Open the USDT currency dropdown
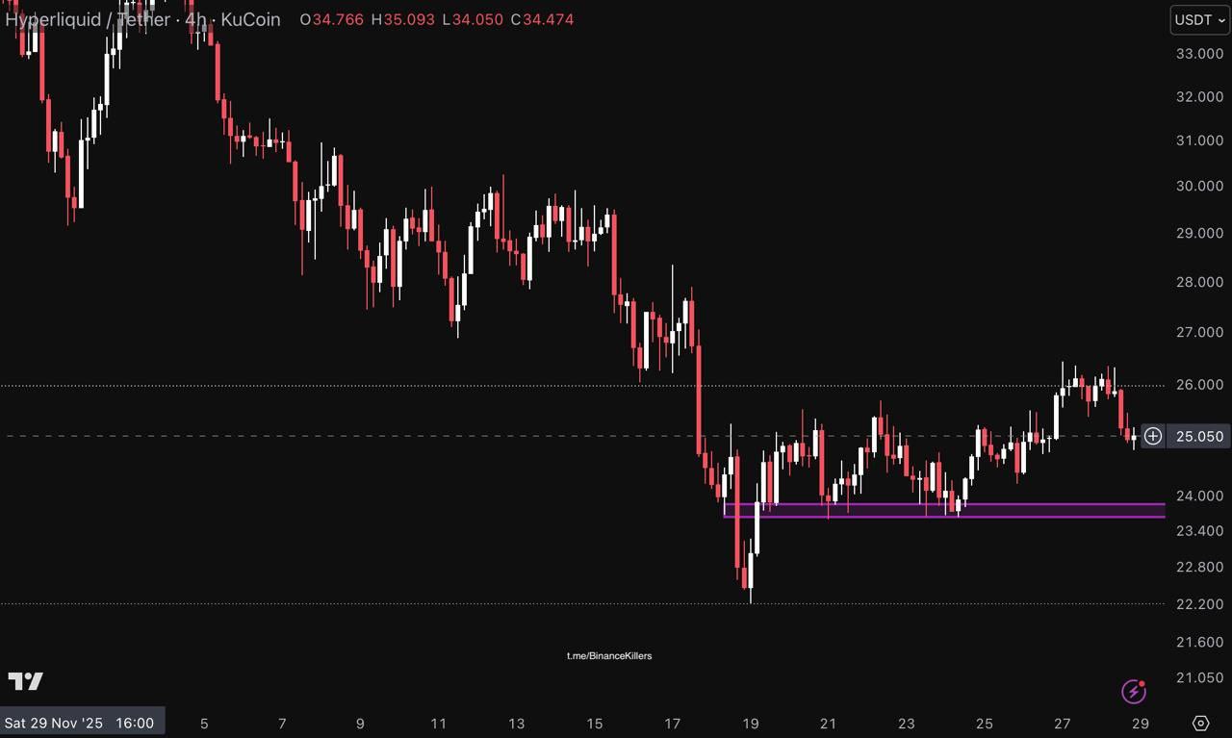The width and height of the screenshot is (1232, 738). (1199, 19)
